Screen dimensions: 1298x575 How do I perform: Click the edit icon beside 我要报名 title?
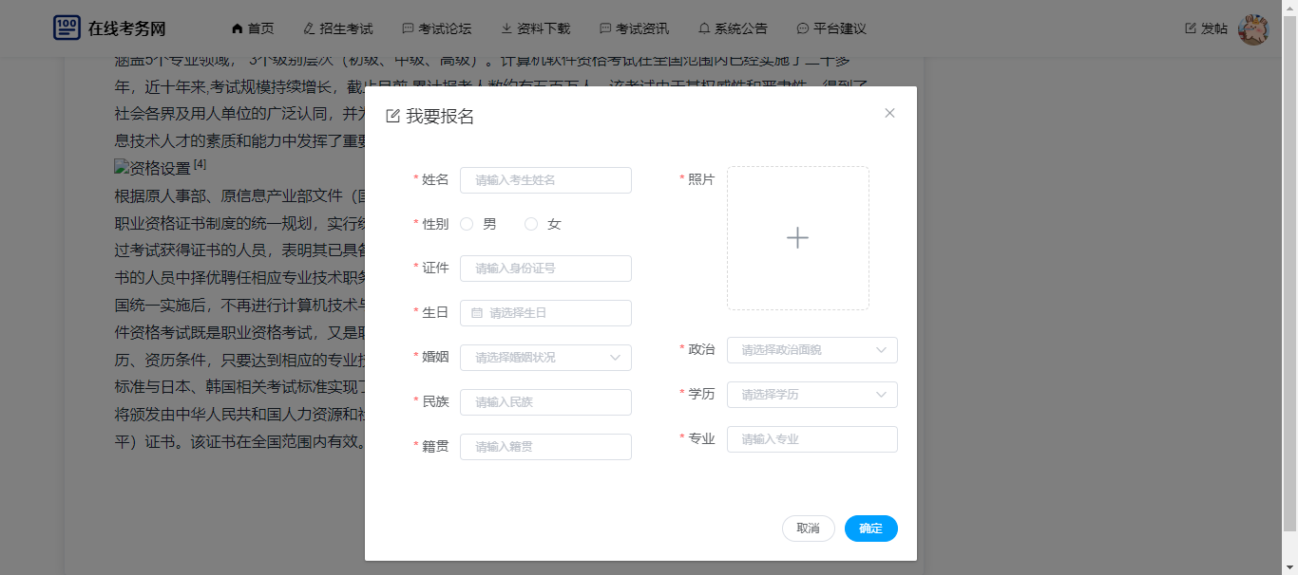click(x=392, y=117)
